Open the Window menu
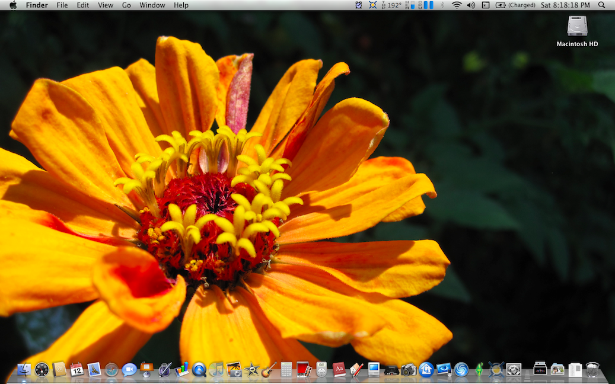The width and height of the screenshot is (615, 384). 152,5
